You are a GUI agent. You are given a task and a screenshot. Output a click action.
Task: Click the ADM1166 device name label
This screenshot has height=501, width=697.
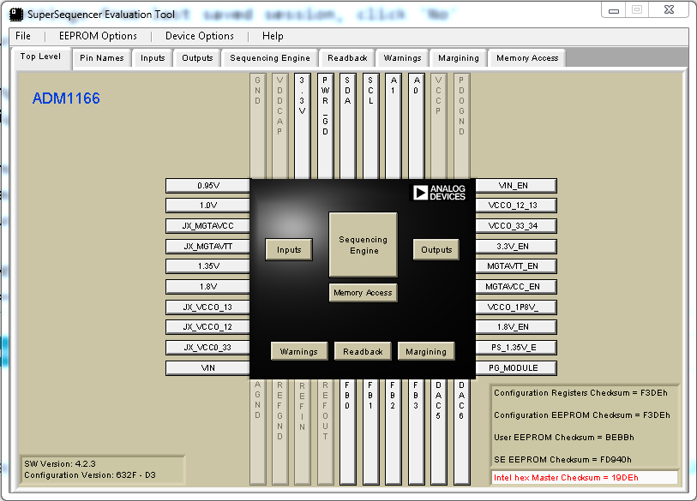tap(66, 98)
